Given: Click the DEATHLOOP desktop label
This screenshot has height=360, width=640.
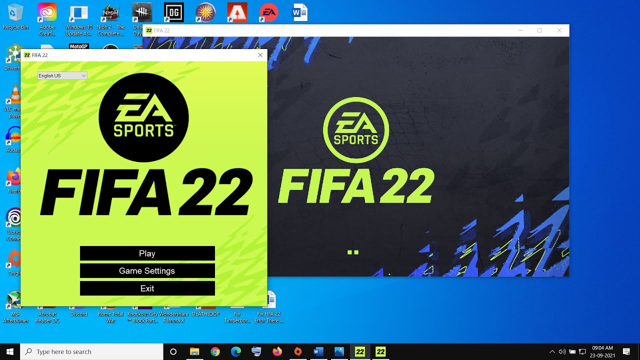Looking at the screenshot, I should (205, 314).
